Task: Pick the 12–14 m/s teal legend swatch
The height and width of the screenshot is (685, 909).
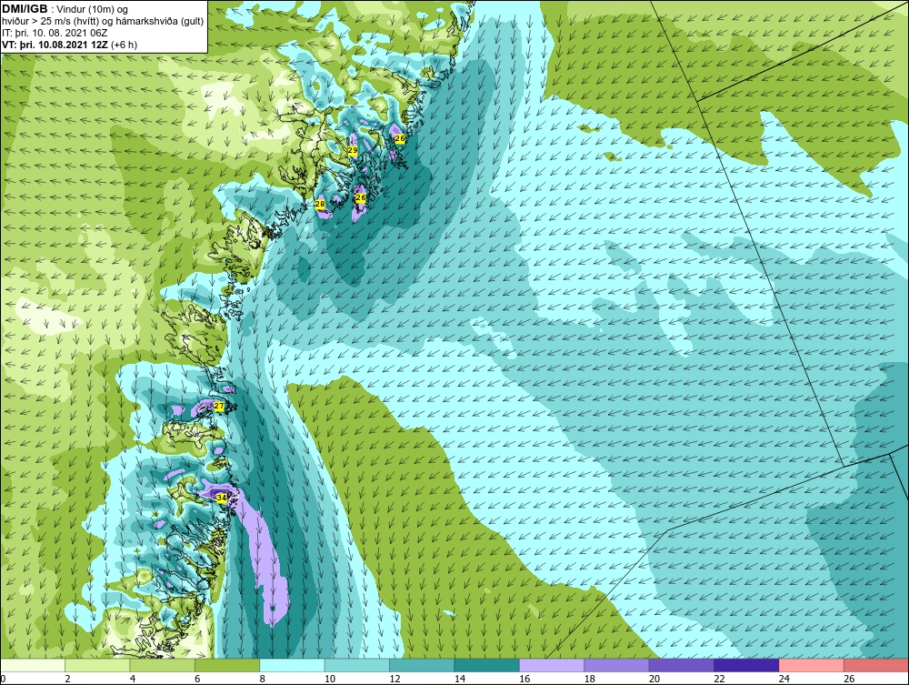Action: (x=422, y=665)
